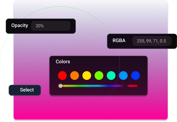This screenshot has height=122, width=177.
Task: Choose the light blue color swatch
Action: point(123,76)
